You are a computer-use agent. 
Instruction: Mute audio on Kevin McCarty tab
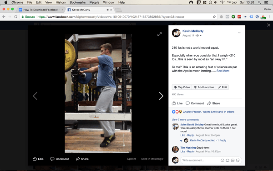click(107, 10)
